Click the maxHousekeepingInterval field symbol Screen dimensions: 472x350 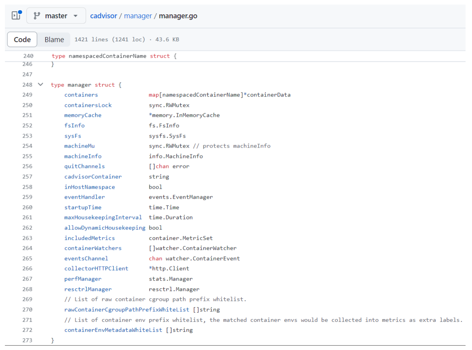coord(103,217)
